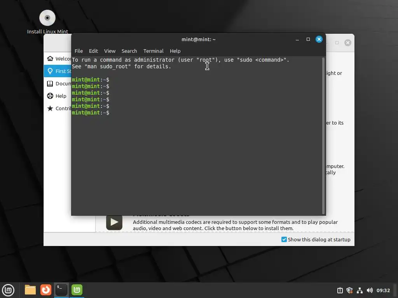This screenshot has width=398, height=298.
Task: Open the Edit menu in terminal
Action: (x=93, y=51)
